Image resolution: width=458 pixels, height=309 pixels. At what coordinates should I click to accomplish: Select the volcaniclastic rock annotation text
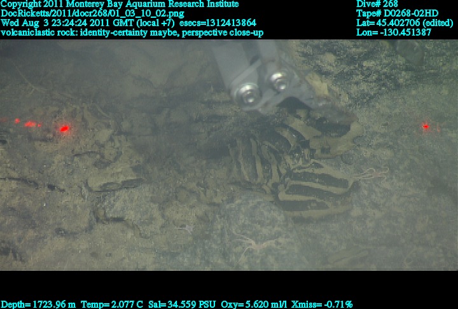(x=132, y=32)
